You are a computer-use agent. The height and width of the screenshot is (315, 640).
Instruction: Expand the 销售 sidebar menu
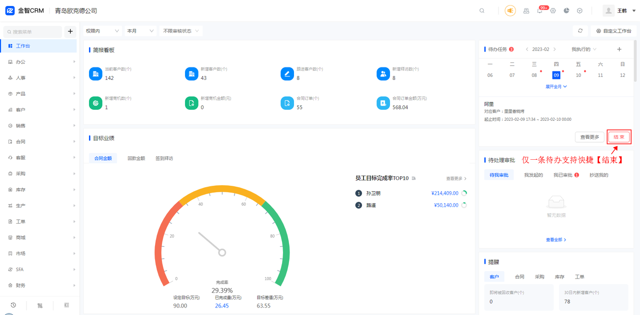[x=40, y=126]
